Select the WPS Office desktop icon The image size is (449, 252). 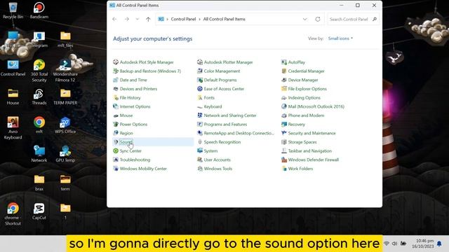65,125
